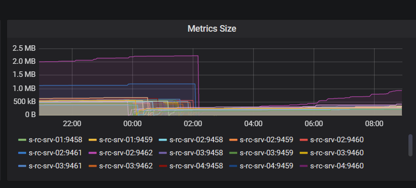
Task: Toggle legend series s-rc-srv-02:9462
Action: click(126, 153)
